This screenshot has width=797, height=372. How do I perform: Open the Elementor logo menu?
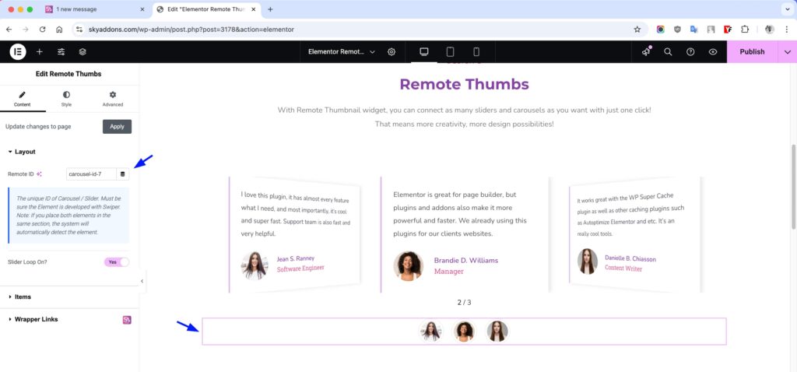click(x=18, y=52)
